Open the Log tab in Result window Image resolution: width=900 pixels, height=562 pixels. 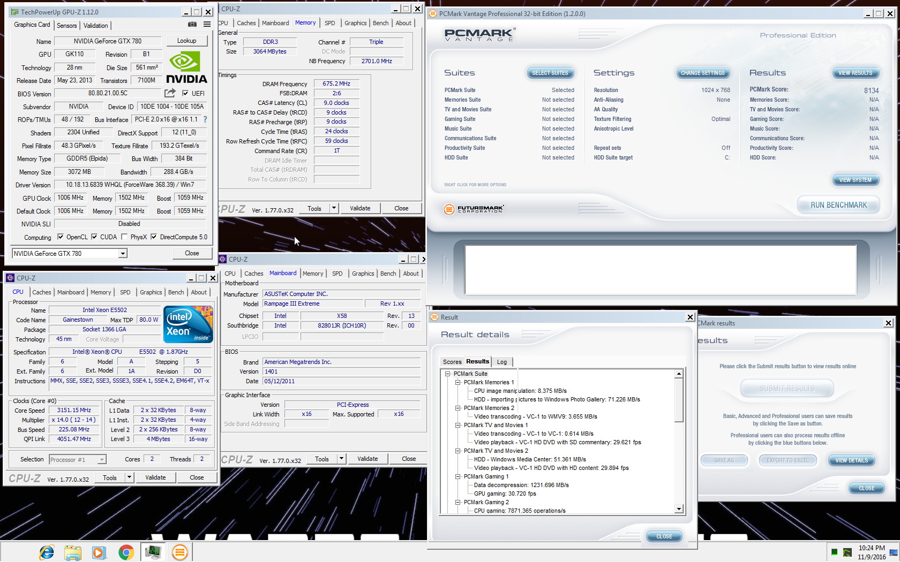(502, 362)
